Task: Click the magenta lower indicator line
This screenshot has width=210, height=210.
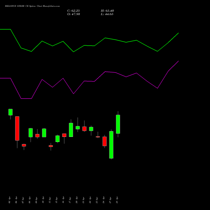Action: pos(89,80)
